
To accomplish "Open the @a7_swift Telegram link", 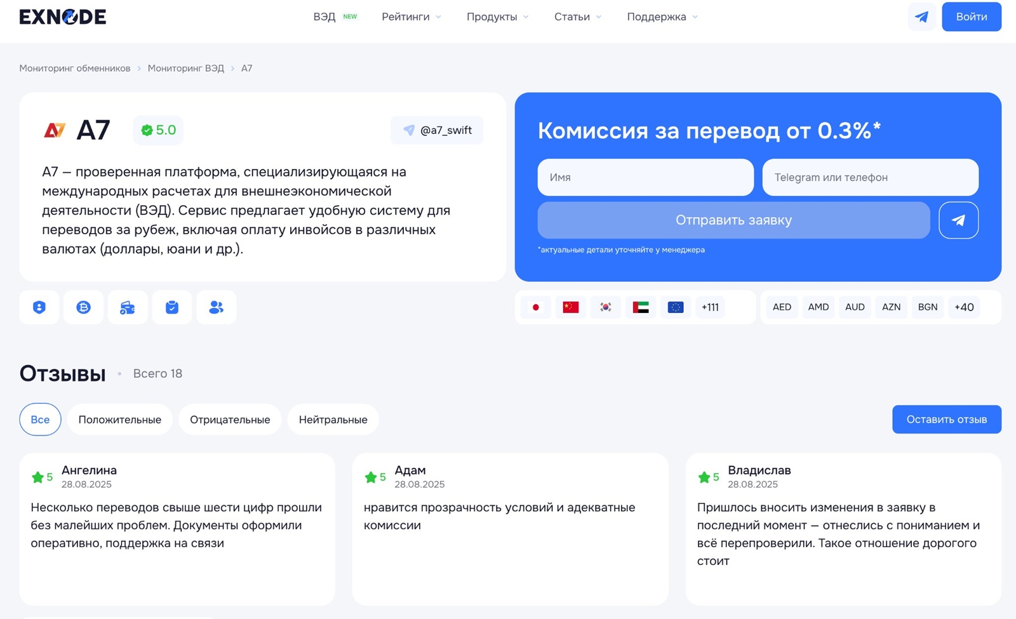I will [437, 130].
